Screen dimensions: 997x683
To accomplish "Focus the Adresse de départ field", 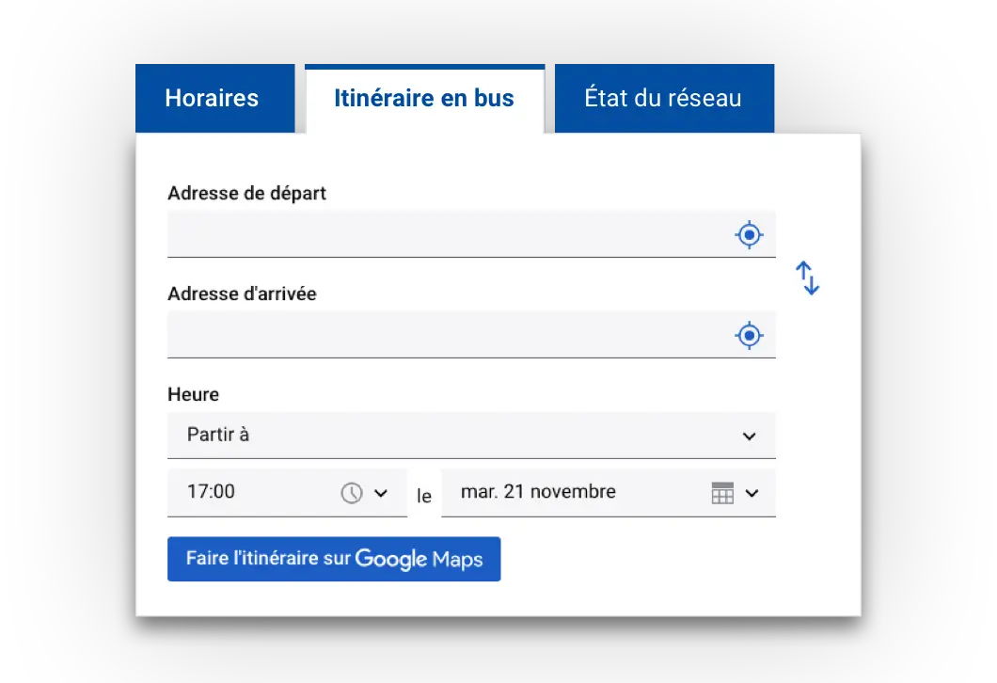I will pyautogui.click(x=471, y=234).
